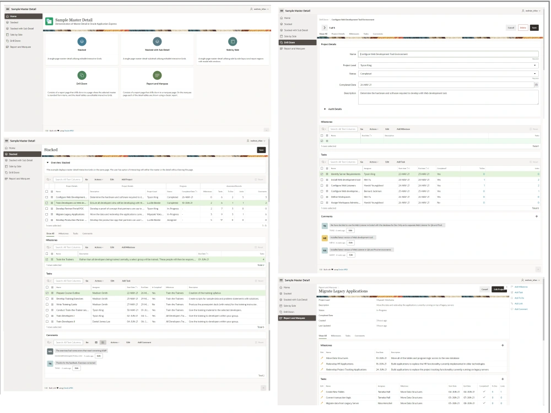Edit pencil for Redevelop HR Applications milestone

point(322,363)
